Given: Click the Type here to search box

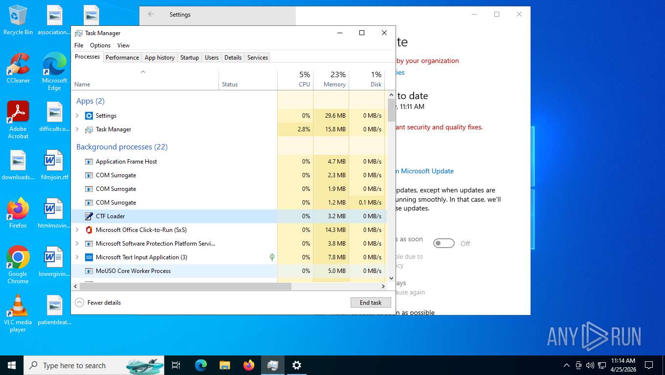Looking at the screenshot, I should [94, 365].
